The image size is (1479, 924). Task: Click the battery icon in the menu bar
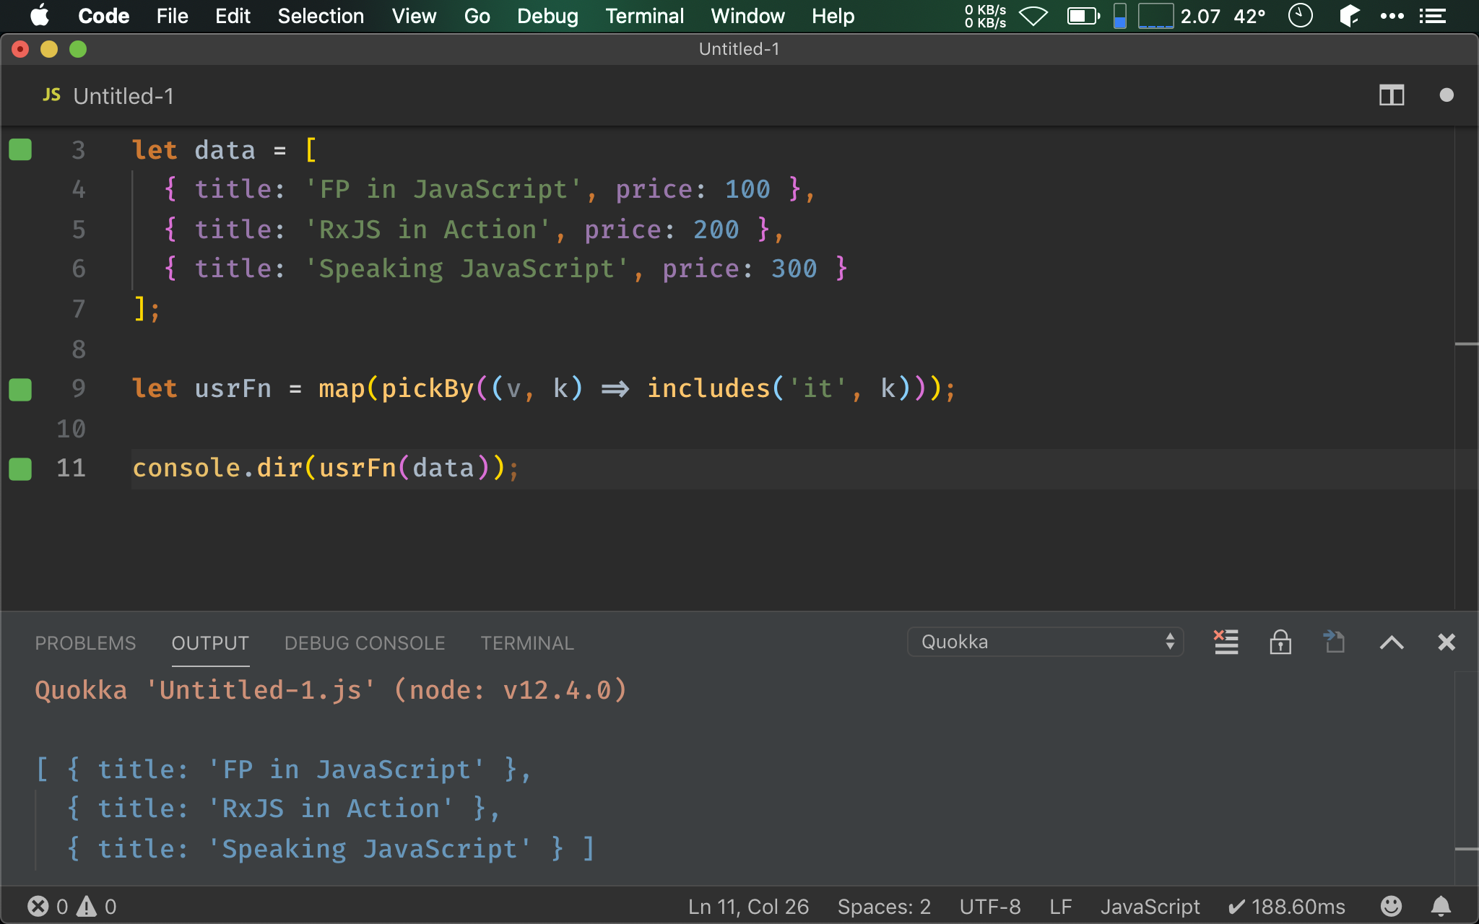1084,16
